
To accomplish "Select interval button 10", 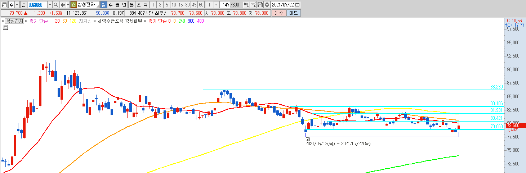I will click(x=174, y=5).
